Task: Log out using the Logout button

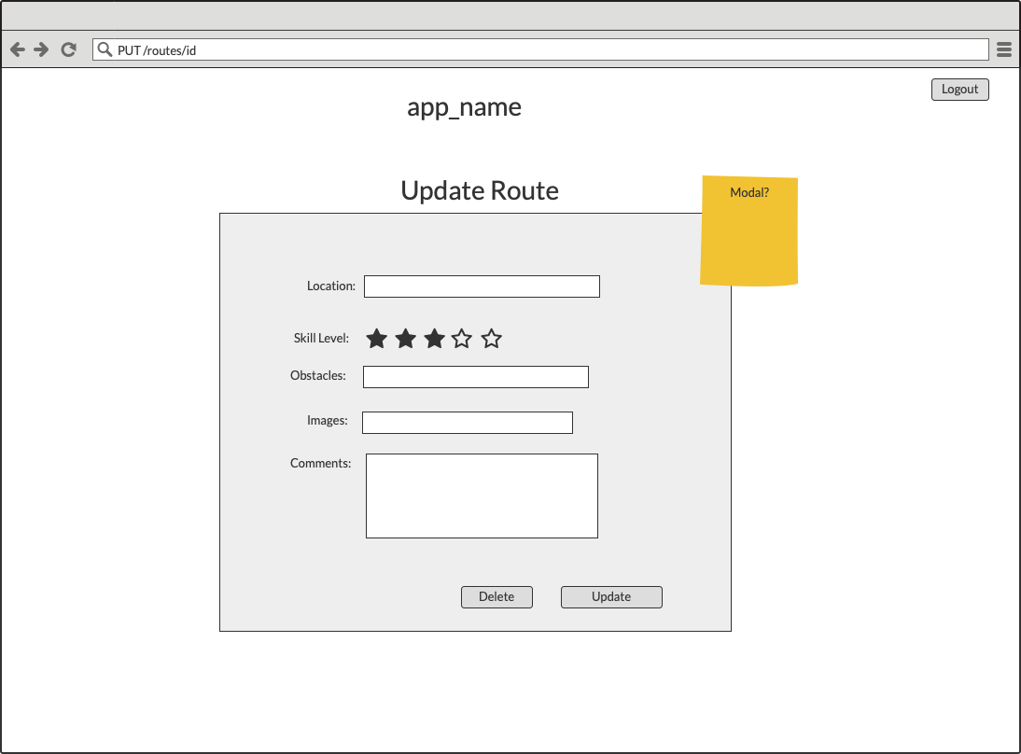Action: point(959,90)
